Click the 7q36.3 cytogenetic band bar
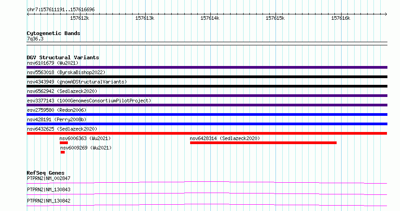This screenshot has width=400, height=211. (x=207, y=44)
